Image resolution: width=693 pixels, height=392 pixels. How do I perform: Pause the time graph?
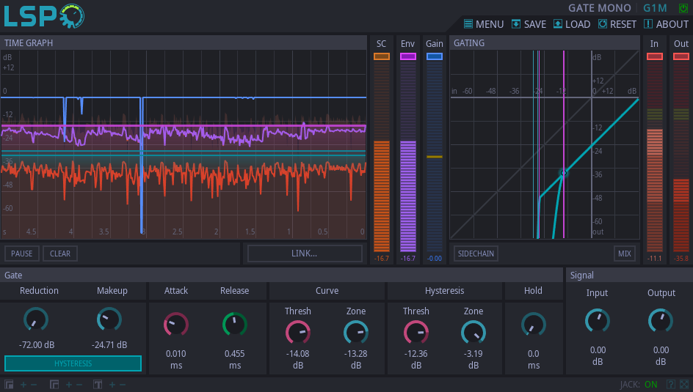22,254
